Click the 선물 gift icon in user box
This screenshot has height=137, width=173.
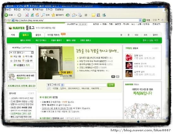coord(23,61)
